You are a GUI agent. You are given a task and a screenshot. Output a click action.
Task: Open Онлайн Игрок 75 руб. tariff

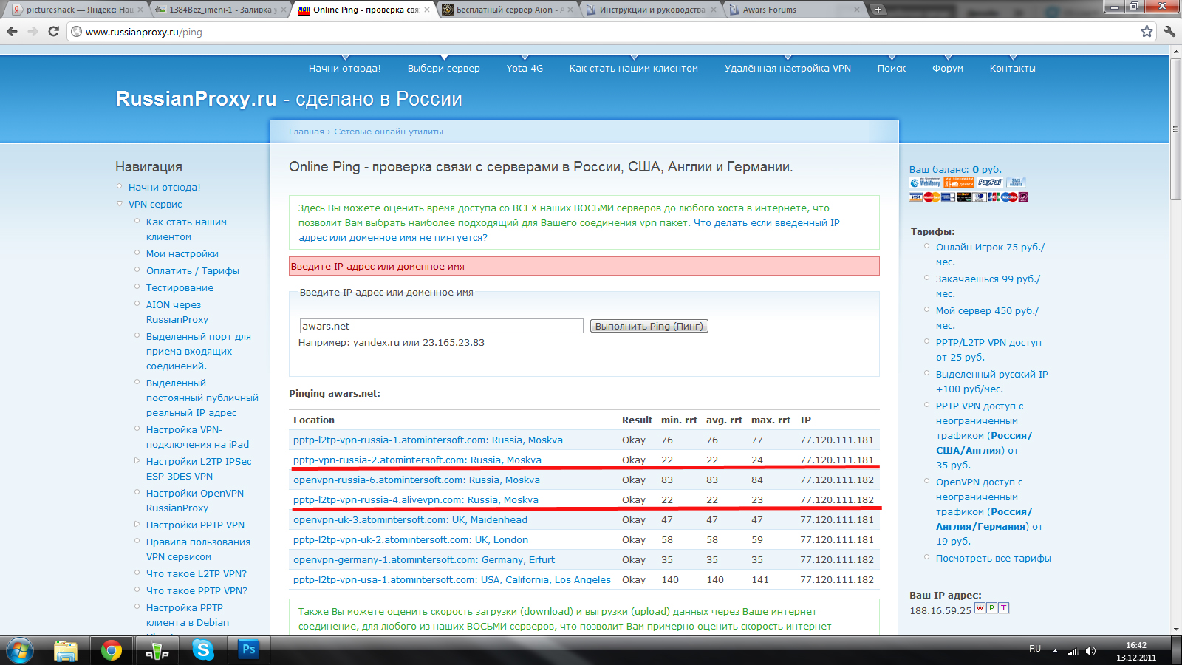990,254
